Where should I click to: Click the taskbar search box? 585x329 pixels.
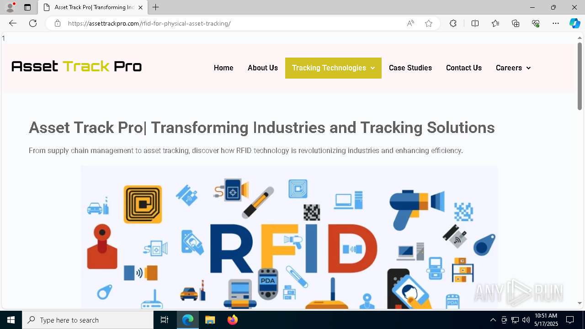[x=88, y=320]
